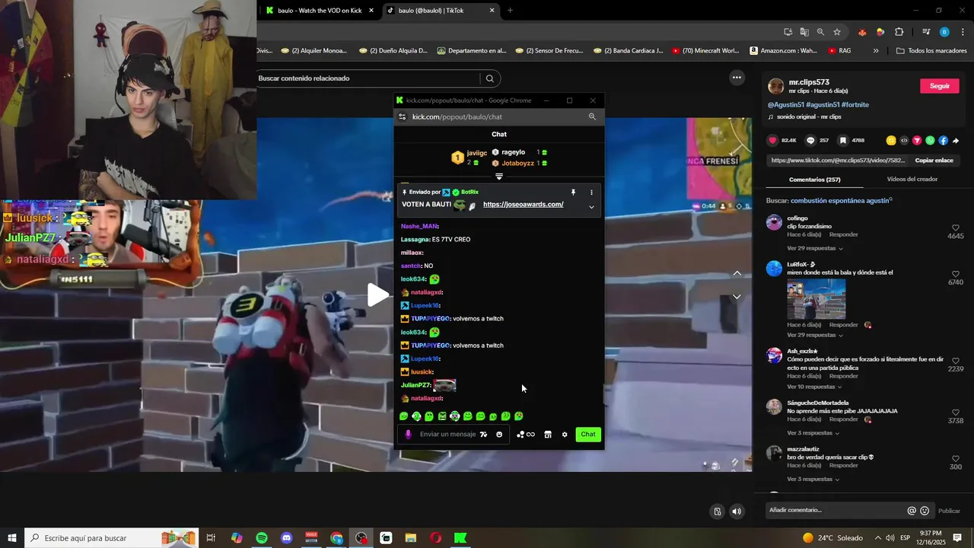Image resolution: width=974 pixels, height=548 pixels.
Task: Open Discord from the taskbar
Action: click(286, 538)
